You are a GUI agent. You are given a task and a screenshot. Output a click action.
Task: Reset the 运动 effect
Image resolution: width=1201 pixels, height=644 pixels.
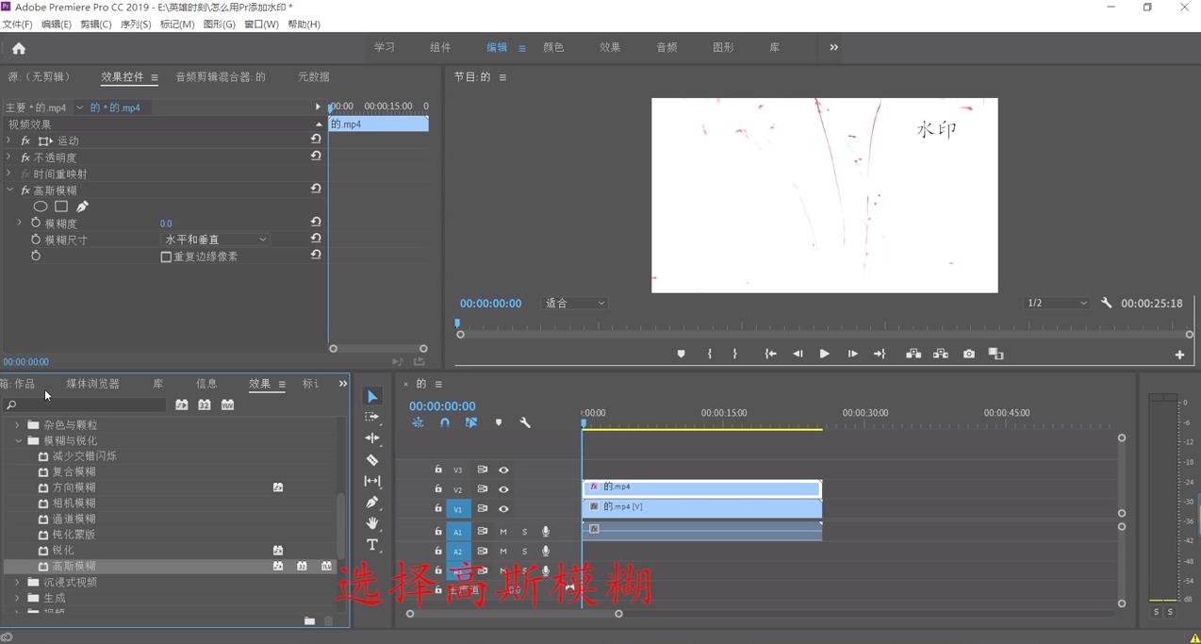pyautogui.click(x=316, y=140)
